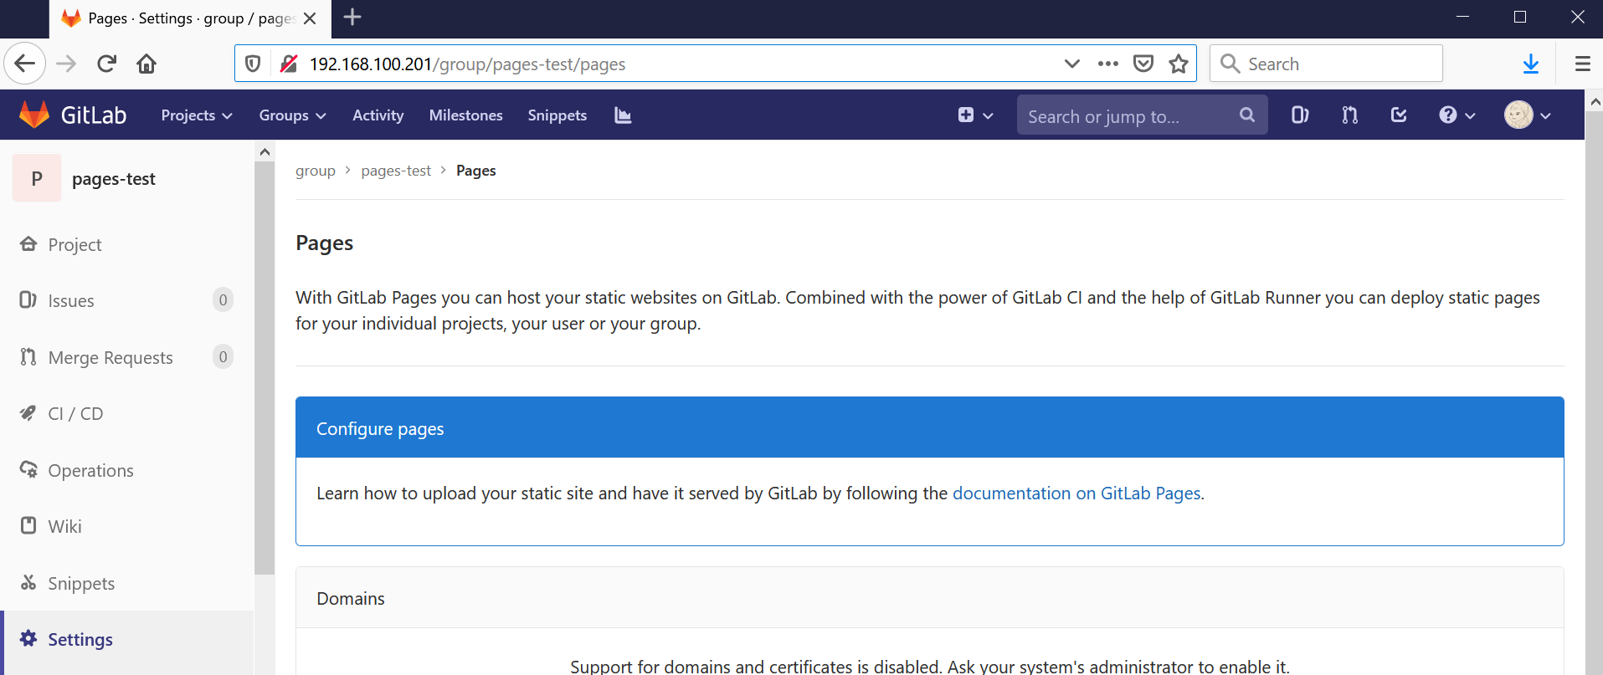Show the address bar history dropdown
The width and height of the screenshot is (1603, 675).
coord(1071,64)
